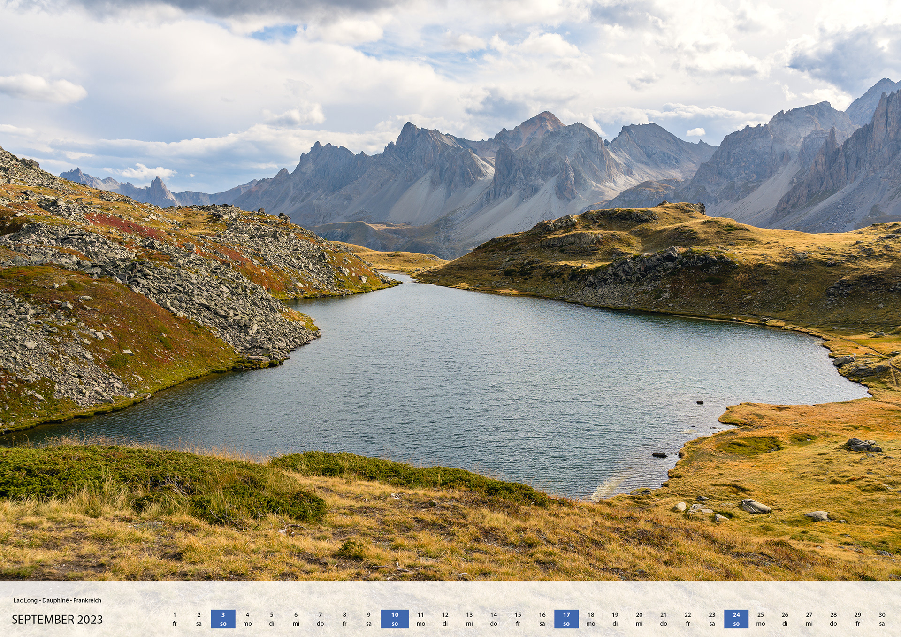
Task: Select highlighted Sunday 17 so
Action: [x=566, y=619]
